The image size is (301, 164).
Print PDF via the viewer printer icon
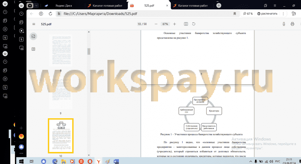pos(292,24)
